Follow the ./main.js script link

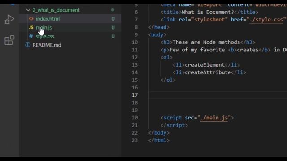pyautogui.click(x=214, y=118)
